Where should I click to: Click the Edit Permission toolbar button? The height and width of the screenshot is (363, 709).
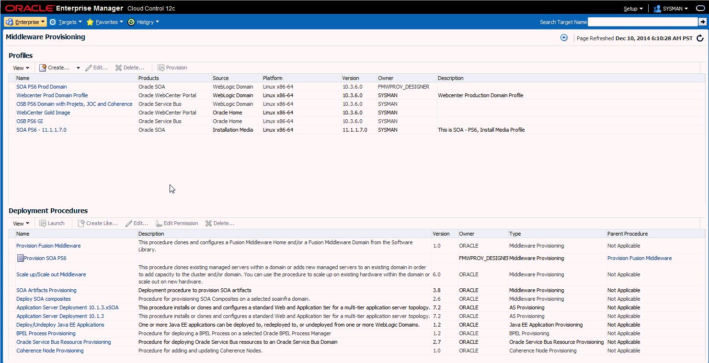click(x=177, y=223)
